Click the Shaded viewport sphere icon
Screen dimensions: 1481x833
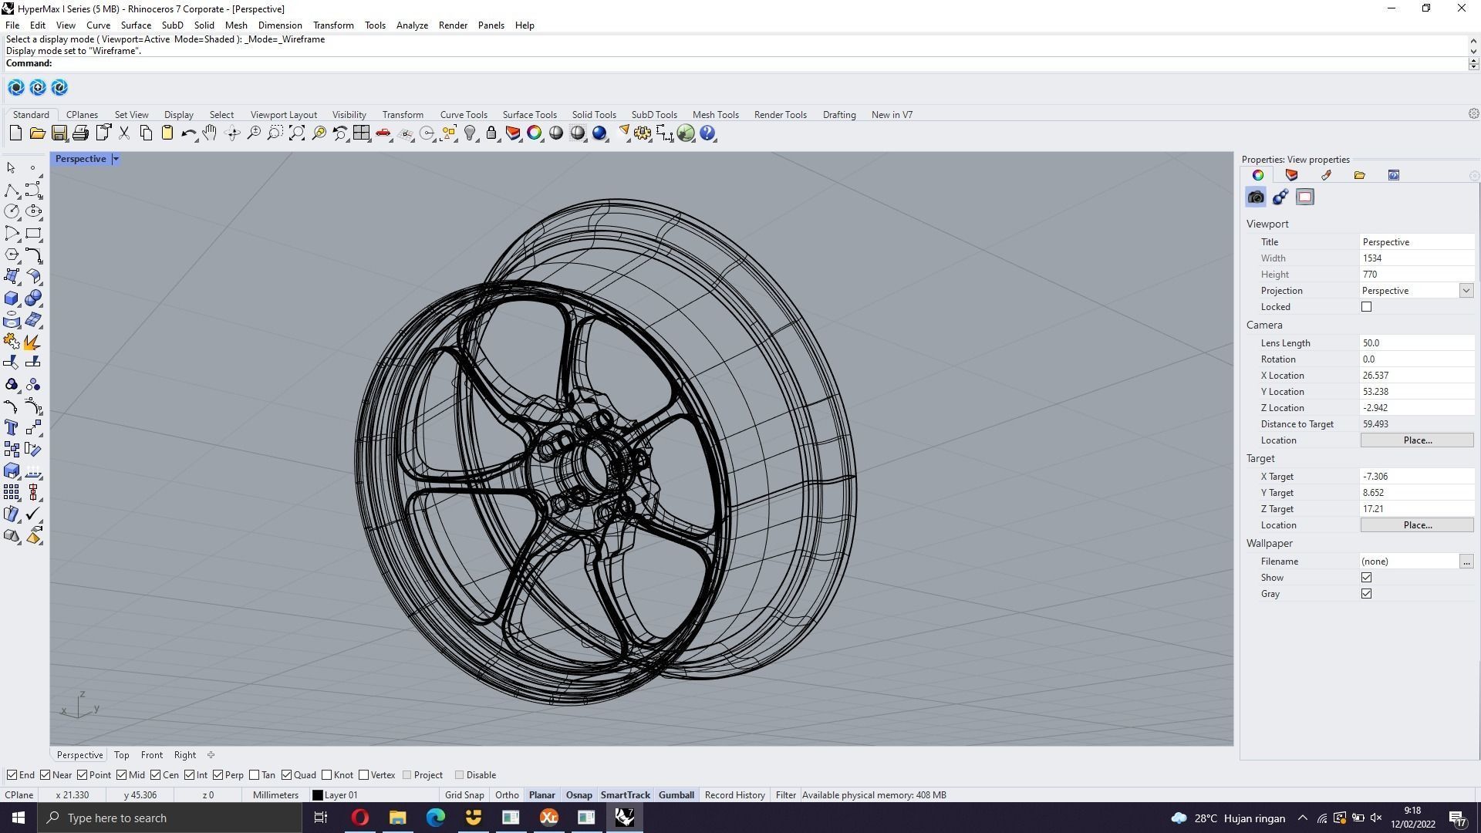(556, 133)
